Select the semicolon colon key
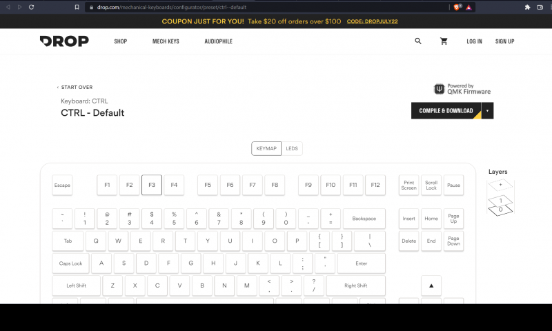The height and width of the screenshot is (331, 552). pos(302,263)
